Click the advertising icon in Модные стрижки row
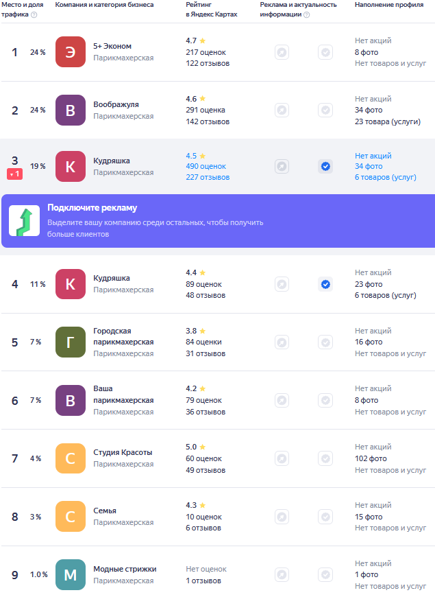 (x=282, y=574)
